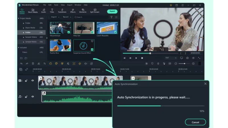Click the monitor display icon under preview
The width and height of the screenshot is (228, 128).
[182, 58]
